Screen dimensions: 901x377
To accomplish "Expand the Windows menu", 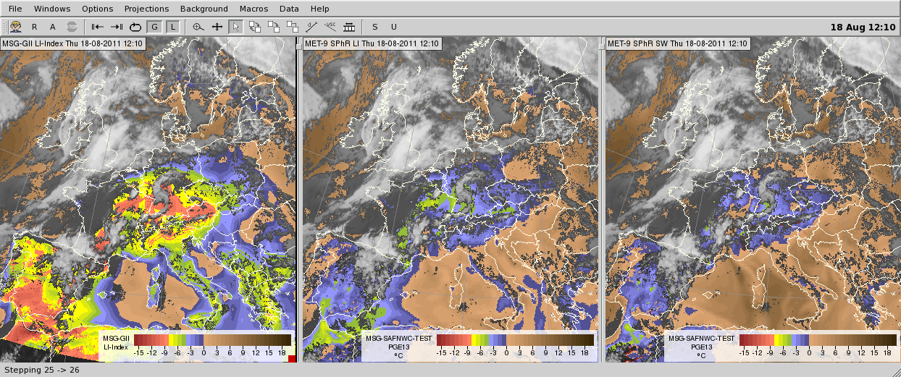I will pyautogui.click(x=52, y=9).
